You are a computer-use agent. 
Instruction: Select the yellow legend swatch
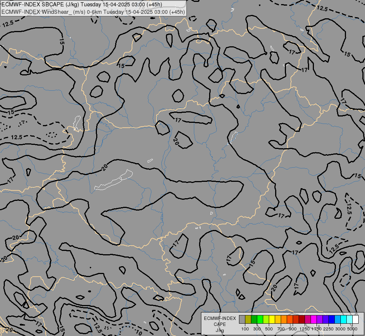[x=272, y=319]
